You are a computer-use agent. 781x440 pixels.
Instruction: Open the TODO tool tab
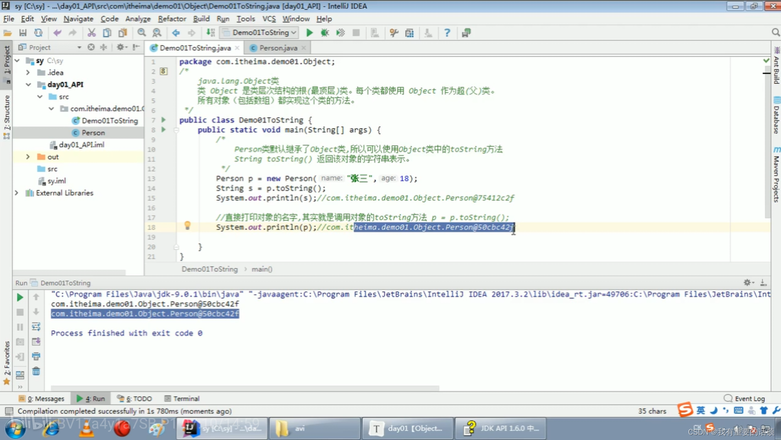134,398
